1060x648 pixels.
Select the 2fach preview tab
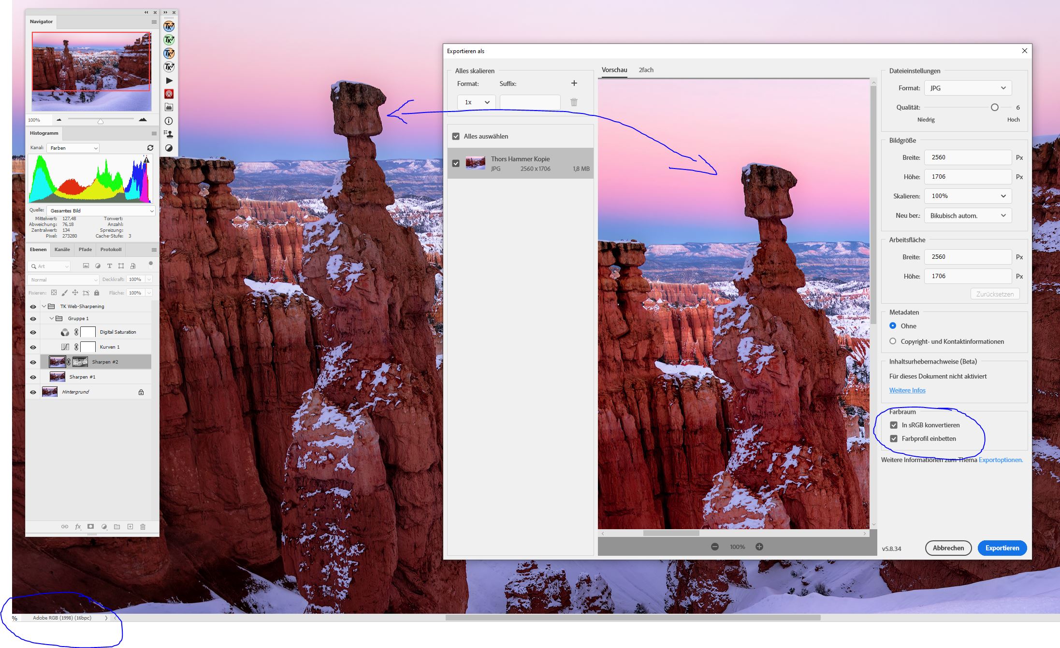[646, 70]
